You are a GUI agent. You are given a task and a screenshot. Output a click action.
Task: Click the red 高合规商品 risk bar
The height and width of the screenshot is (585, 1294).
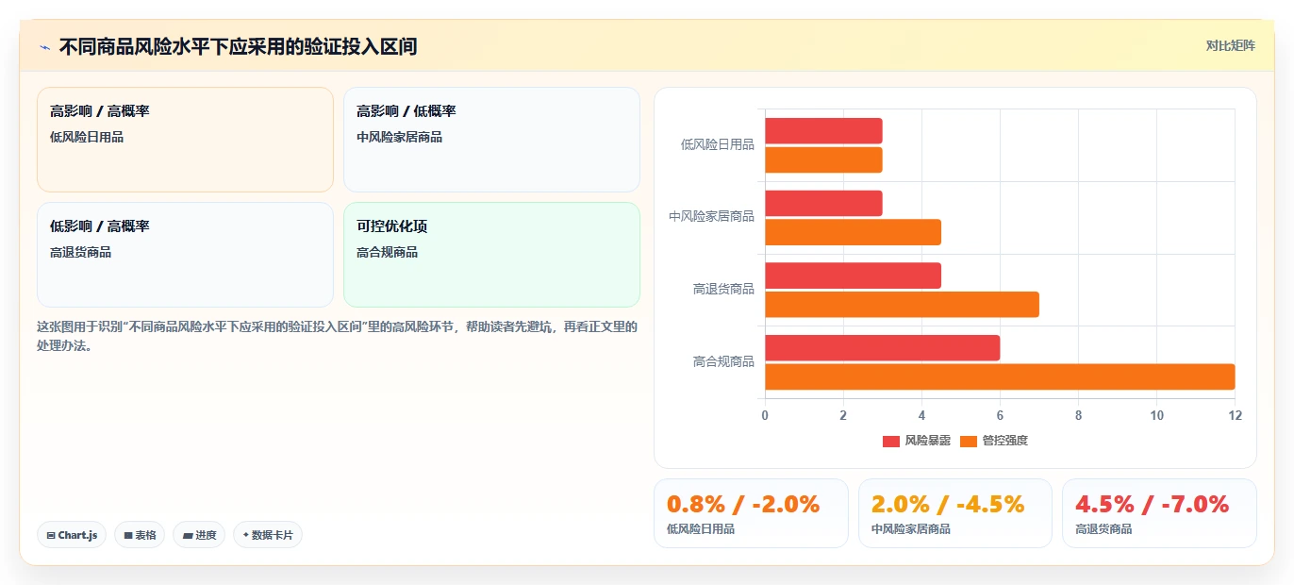[882, 348]
